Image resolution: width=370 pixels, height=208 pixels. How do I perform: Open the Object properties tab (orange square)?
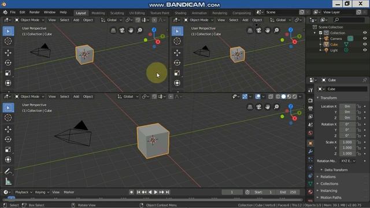pos(310,143)
